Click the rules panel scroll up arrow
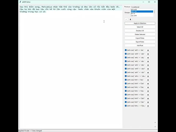 point(155,122)
